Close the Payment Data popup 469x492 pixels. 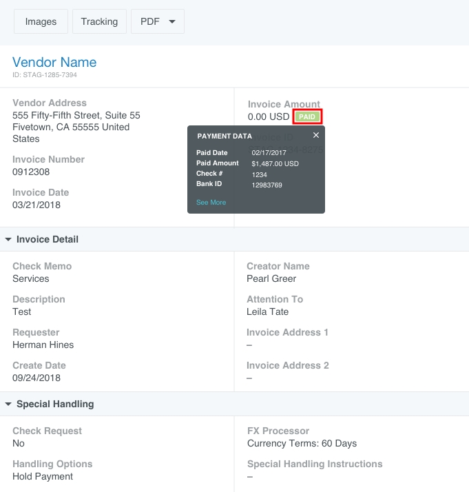point(316,136)
